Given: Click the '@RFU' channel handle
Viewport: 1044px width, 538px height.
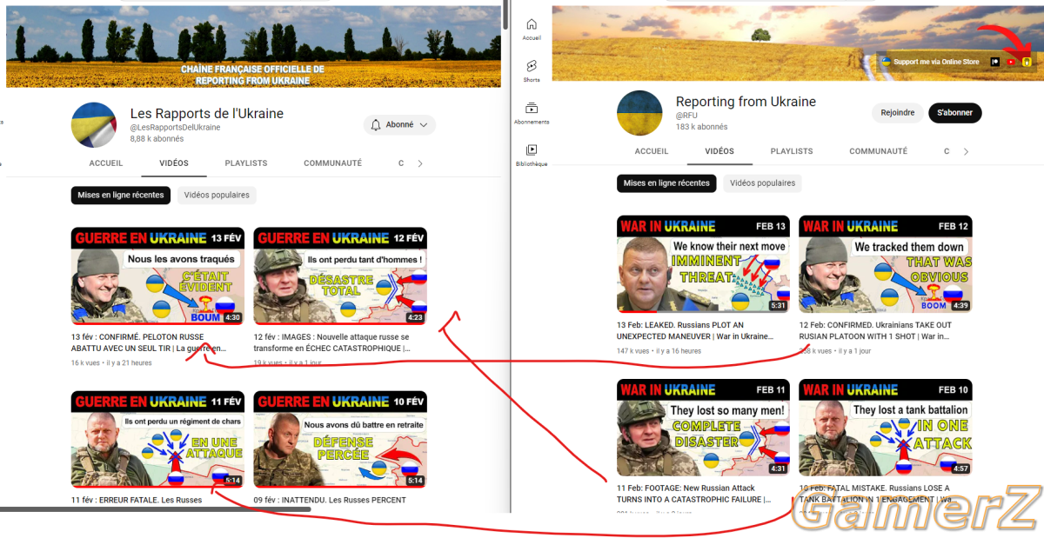Looking at the screenshot, I should click(x=686, y=116).
